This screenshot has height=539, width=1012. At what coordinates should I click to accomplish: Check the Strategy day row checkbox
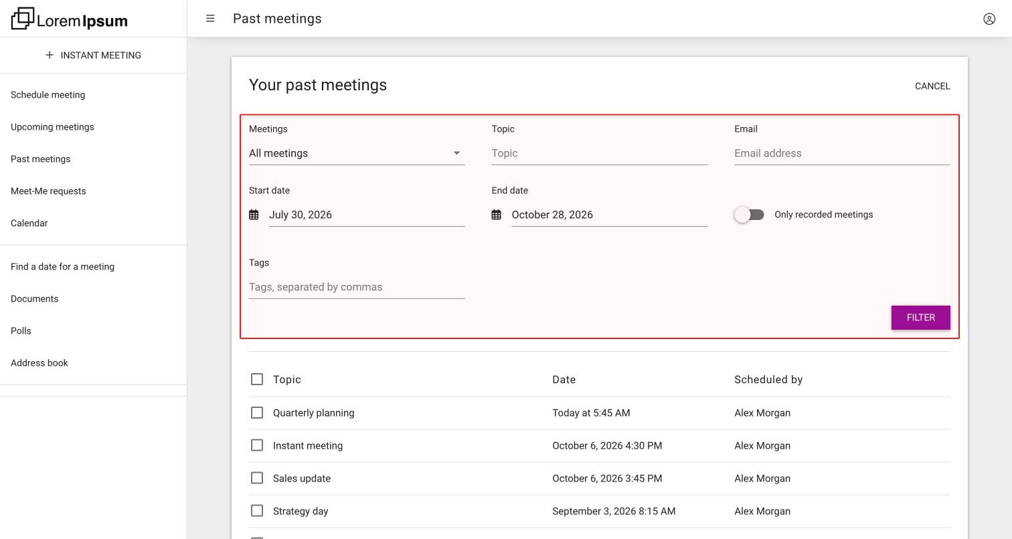click(x=257, y=511)
